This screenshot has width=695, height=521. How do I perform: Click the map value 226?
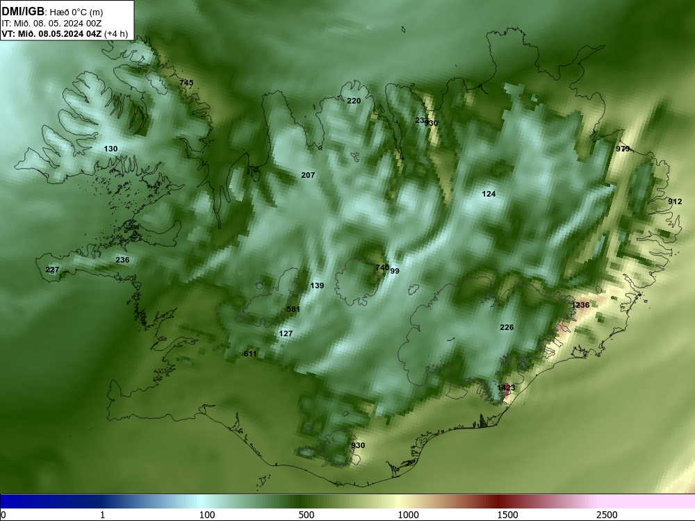tap(507, 327)
